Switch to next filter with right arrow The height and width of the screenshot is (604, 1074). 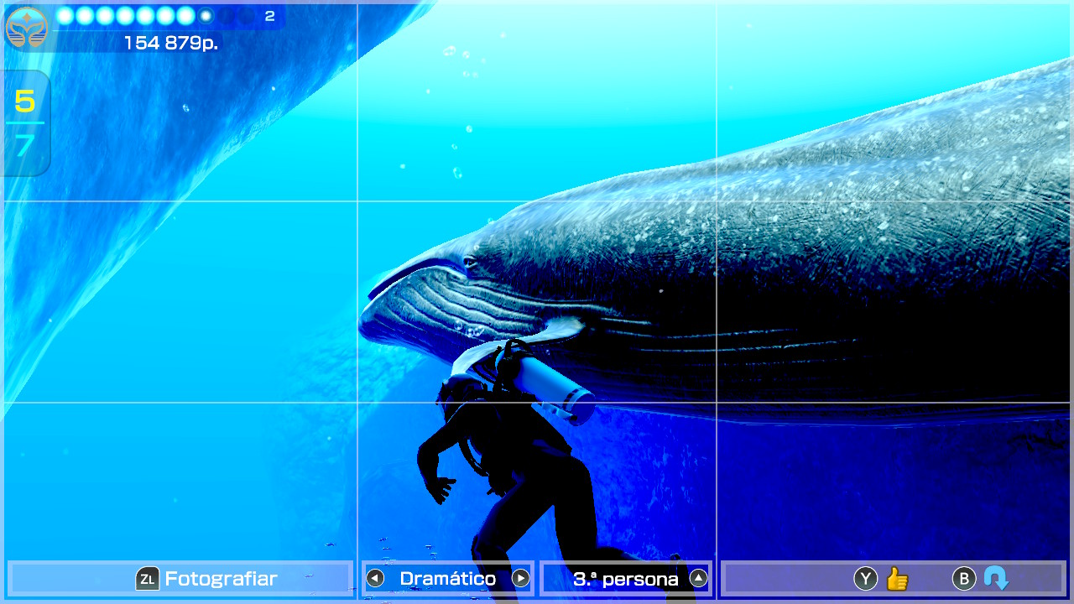[521, 579]
